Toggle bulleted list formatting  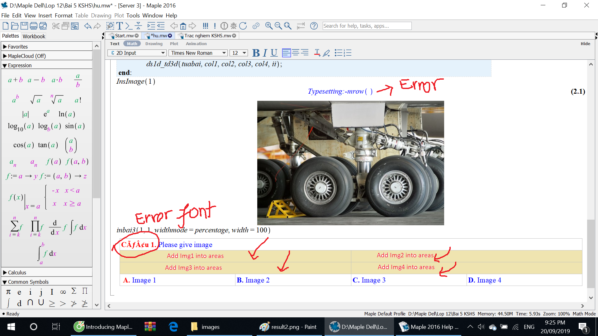(x=339, y=53)
